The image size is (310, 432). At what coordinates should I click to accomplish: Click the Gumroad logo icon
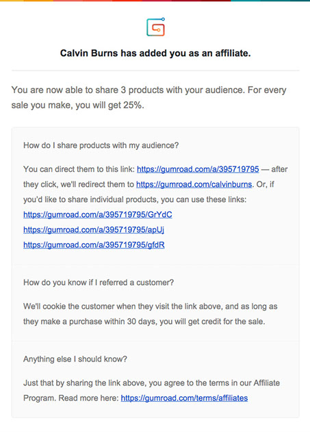click(155, 27)
